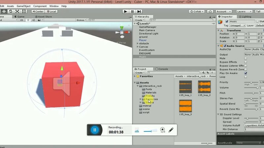Click the Project favorites star icon
The image size is (264, 148).
212,72
